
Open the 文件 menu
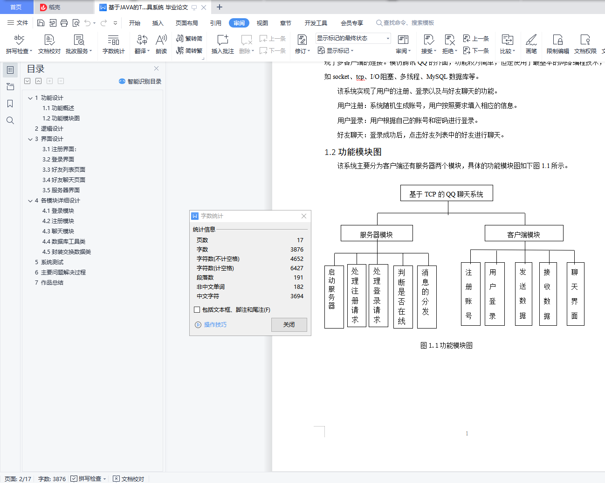tap(18, 23)
